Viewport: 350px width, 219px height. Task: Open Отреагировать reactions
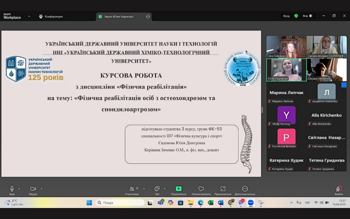[201, 190]
